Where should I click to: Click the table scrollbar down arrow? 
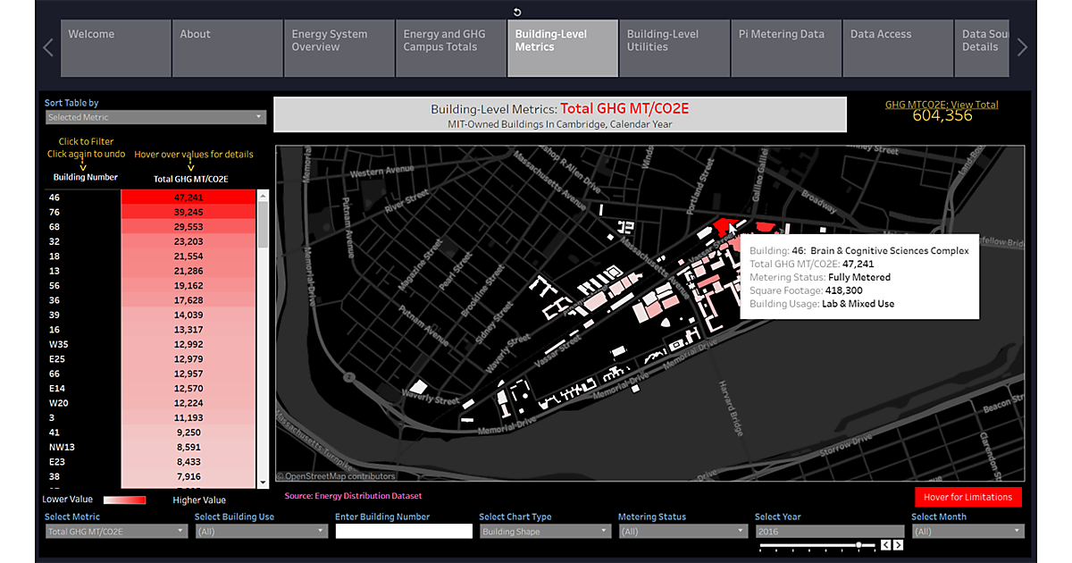pos(263,483)
